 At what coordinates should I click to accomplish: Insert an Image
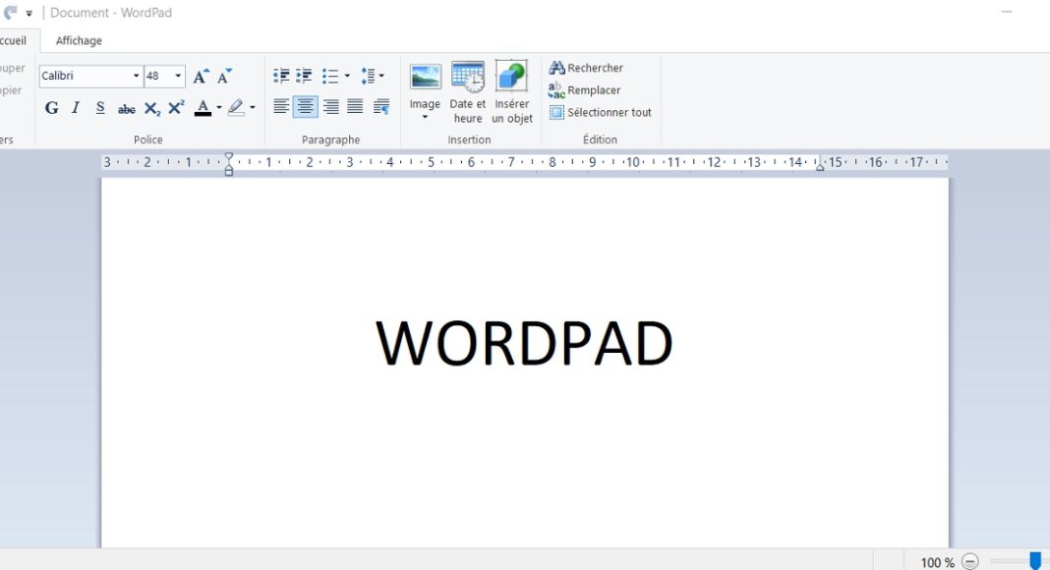point(426,86)
